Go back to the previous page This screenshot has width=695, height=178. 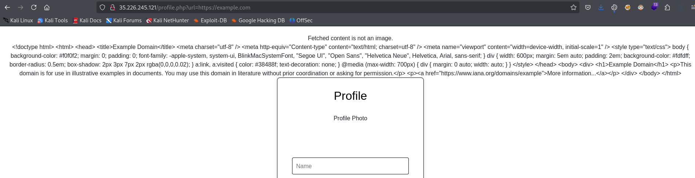tap(7, 7)
